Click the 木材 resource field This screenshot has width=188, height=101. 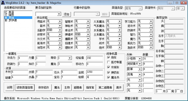click(20, 72)
